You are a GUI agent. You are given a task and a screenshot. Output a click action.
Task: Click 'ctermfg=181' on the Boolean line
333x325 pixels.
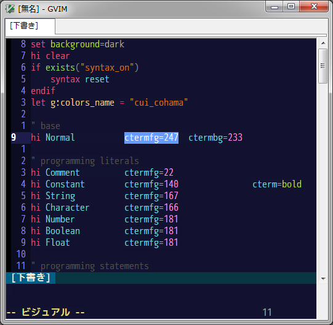click(151, 231)
